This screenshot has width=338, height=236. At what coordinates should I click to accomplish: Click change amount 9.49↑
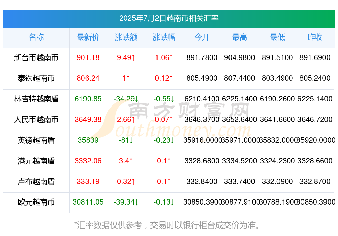point(126,58)
